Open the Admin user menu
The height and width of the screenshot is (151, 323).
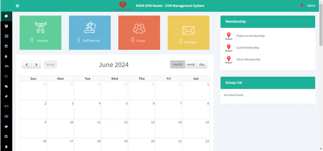(311, 6)
